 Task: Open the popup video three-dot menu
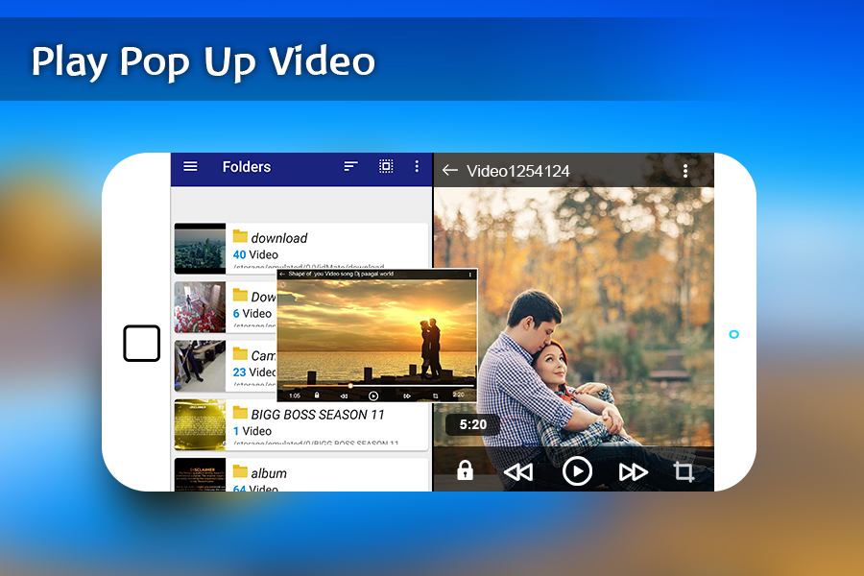(x=470, y=274)
